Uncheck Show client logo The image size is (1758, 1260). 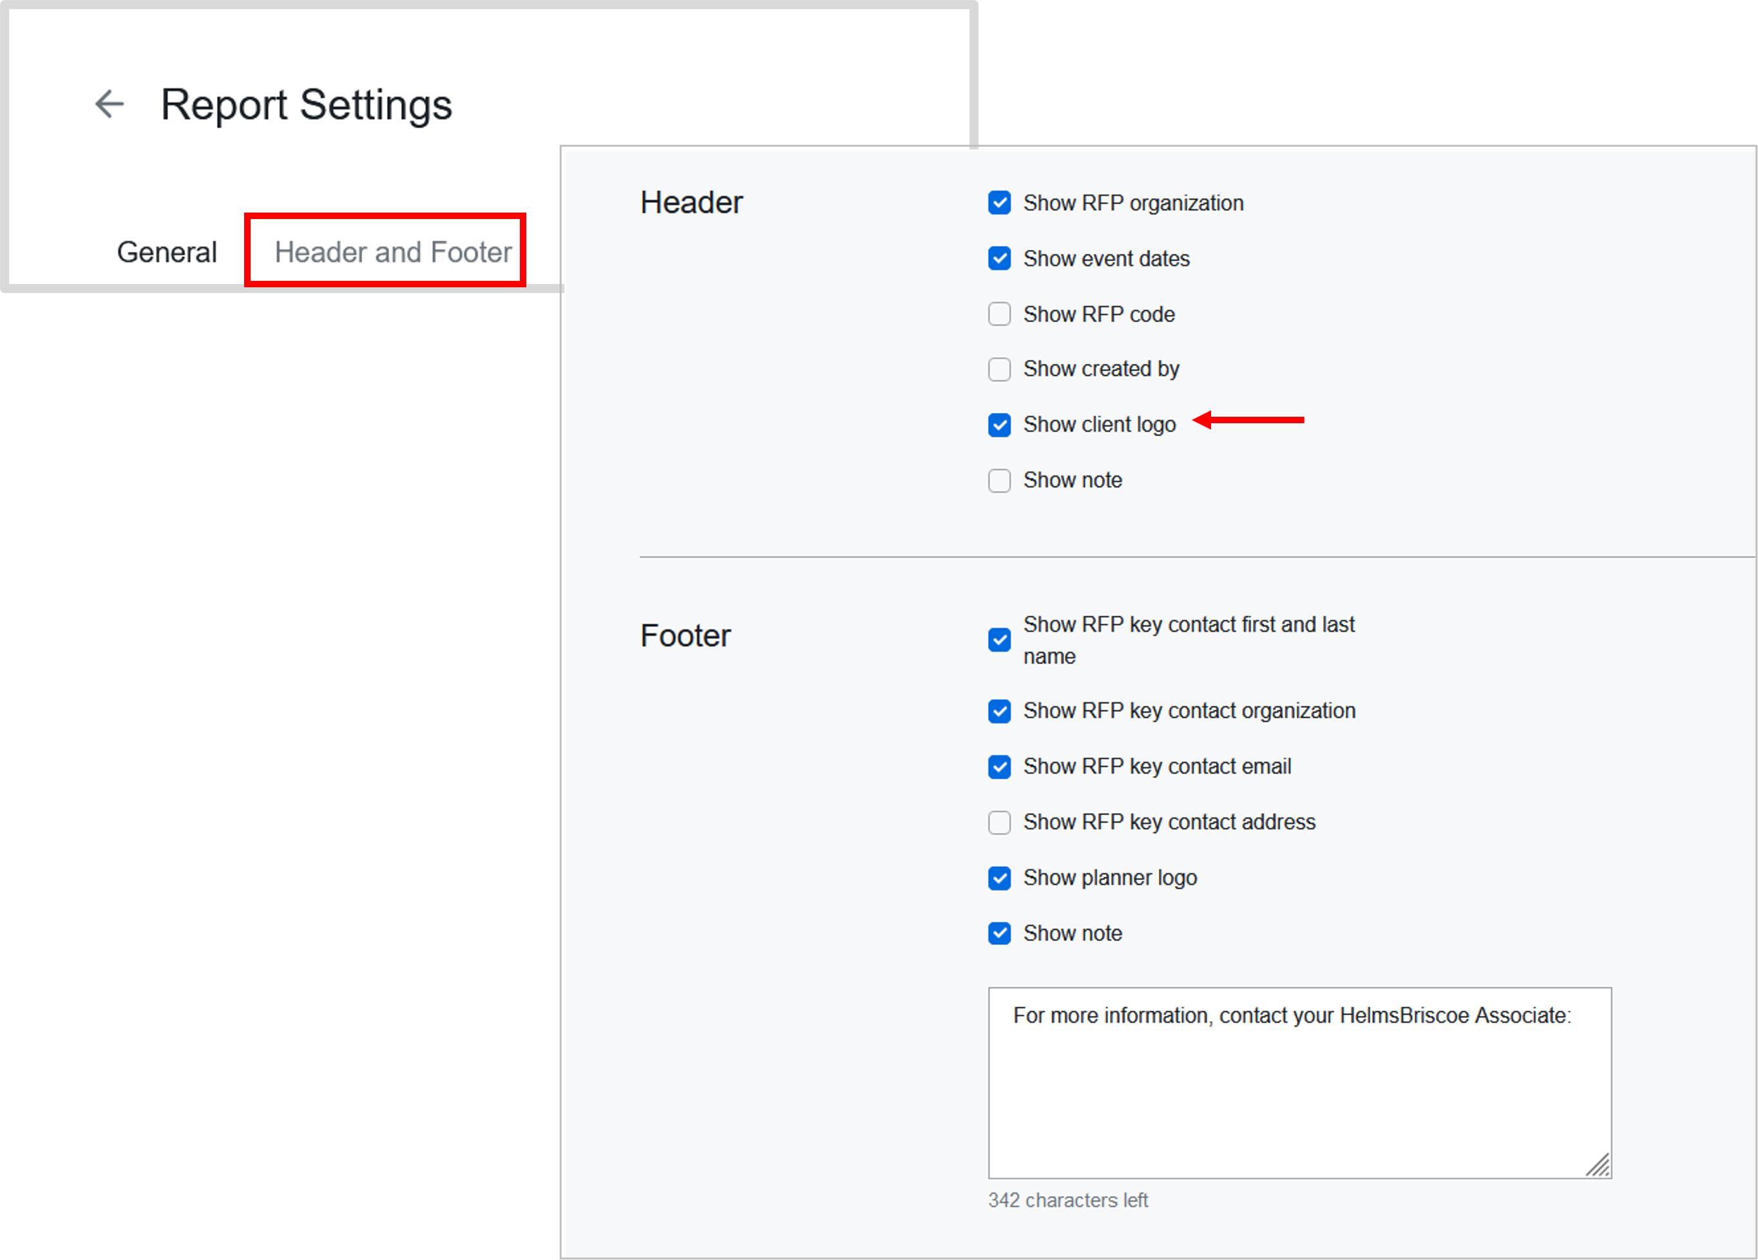(999, 425)
